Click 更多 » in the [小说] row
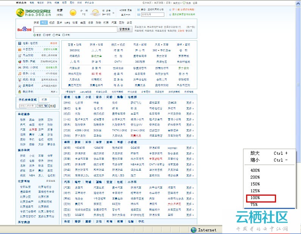Screen dimensions: 301x234 point(190,119)
